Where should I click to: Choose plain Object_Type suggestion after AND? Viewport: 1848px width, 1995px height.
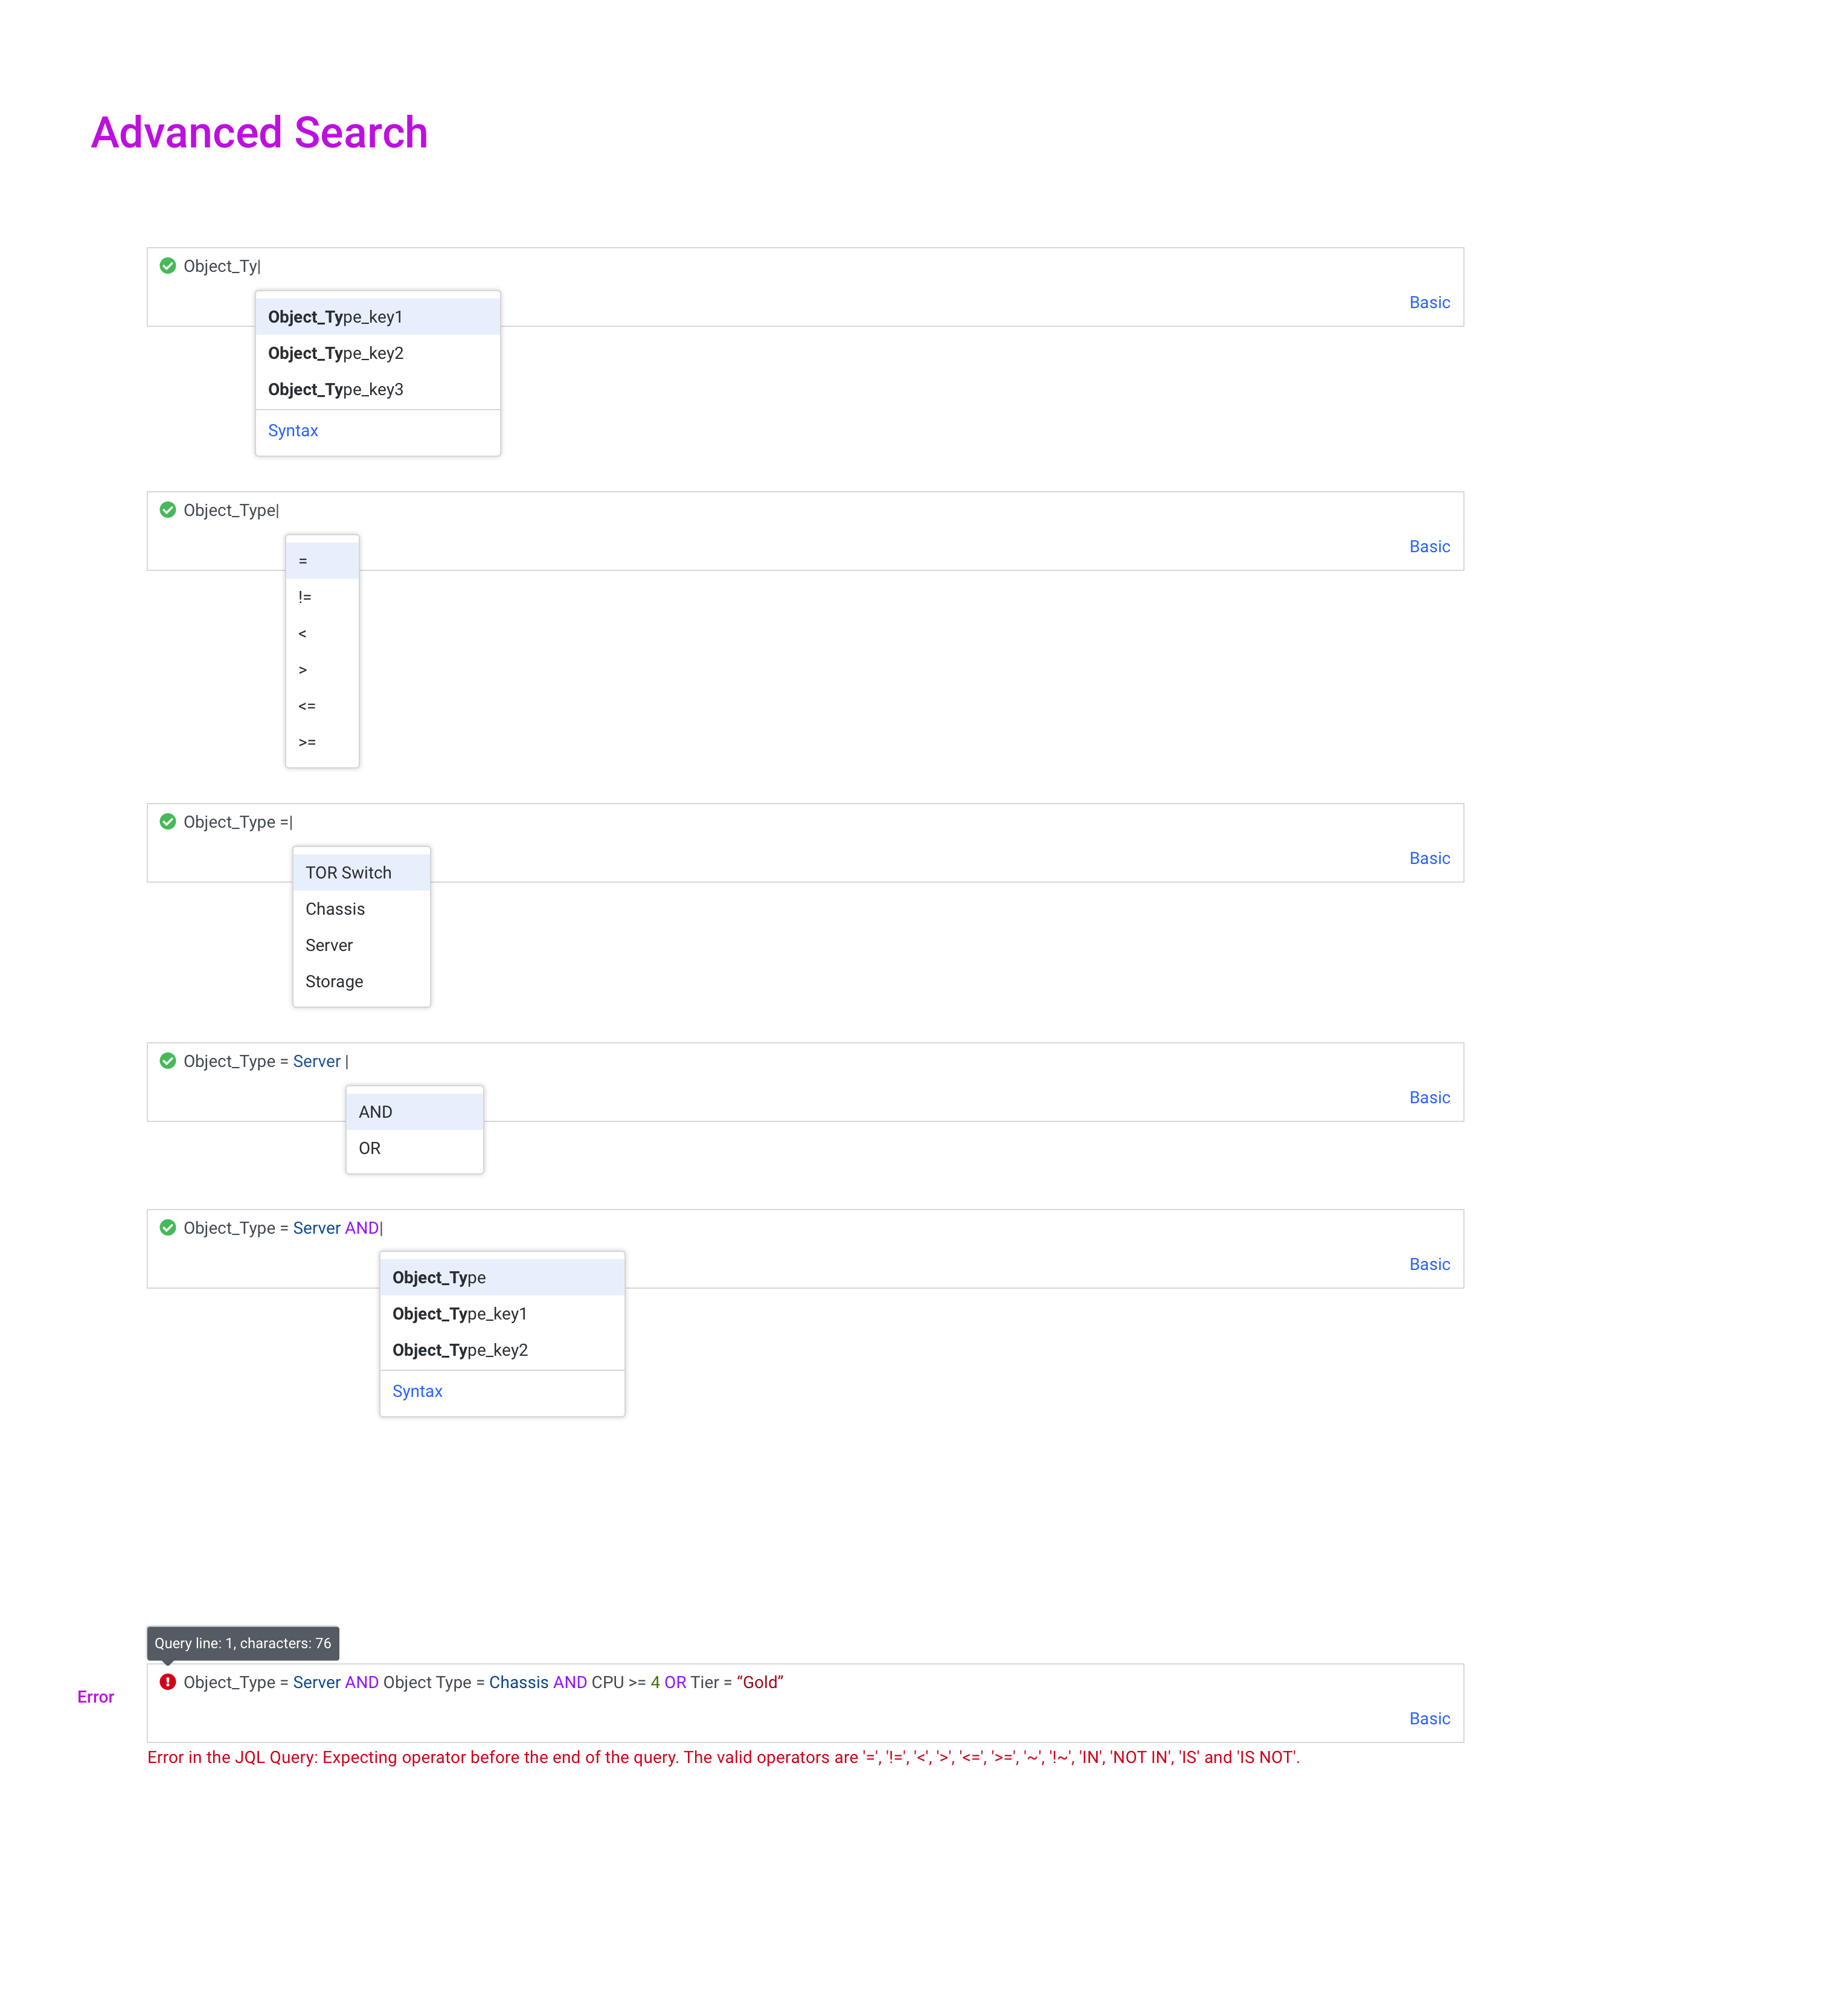coord(502,1278)
